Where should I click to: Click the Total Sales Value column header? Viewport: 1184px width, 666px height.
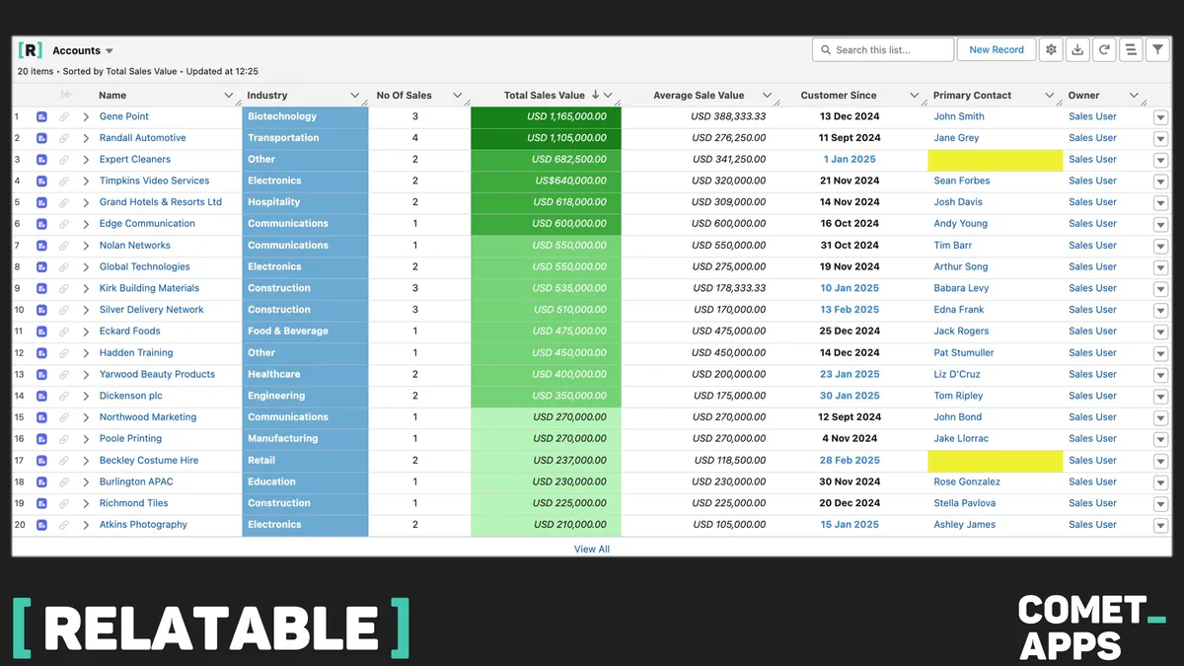(545, 96)
